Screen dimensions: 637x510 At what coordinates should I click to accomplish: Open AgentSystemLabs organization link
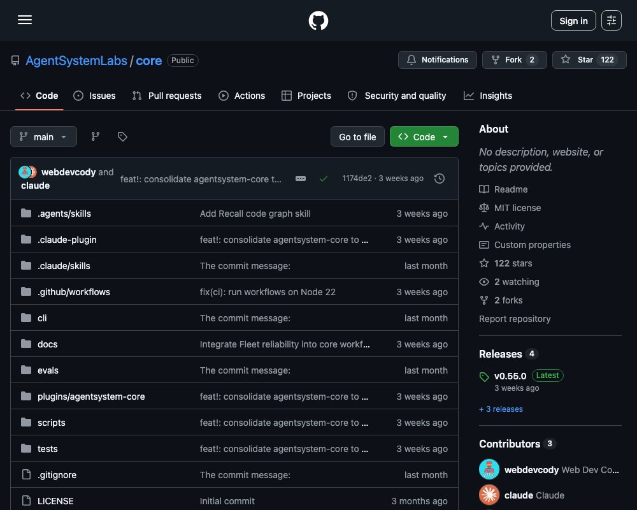coord(76,61)
